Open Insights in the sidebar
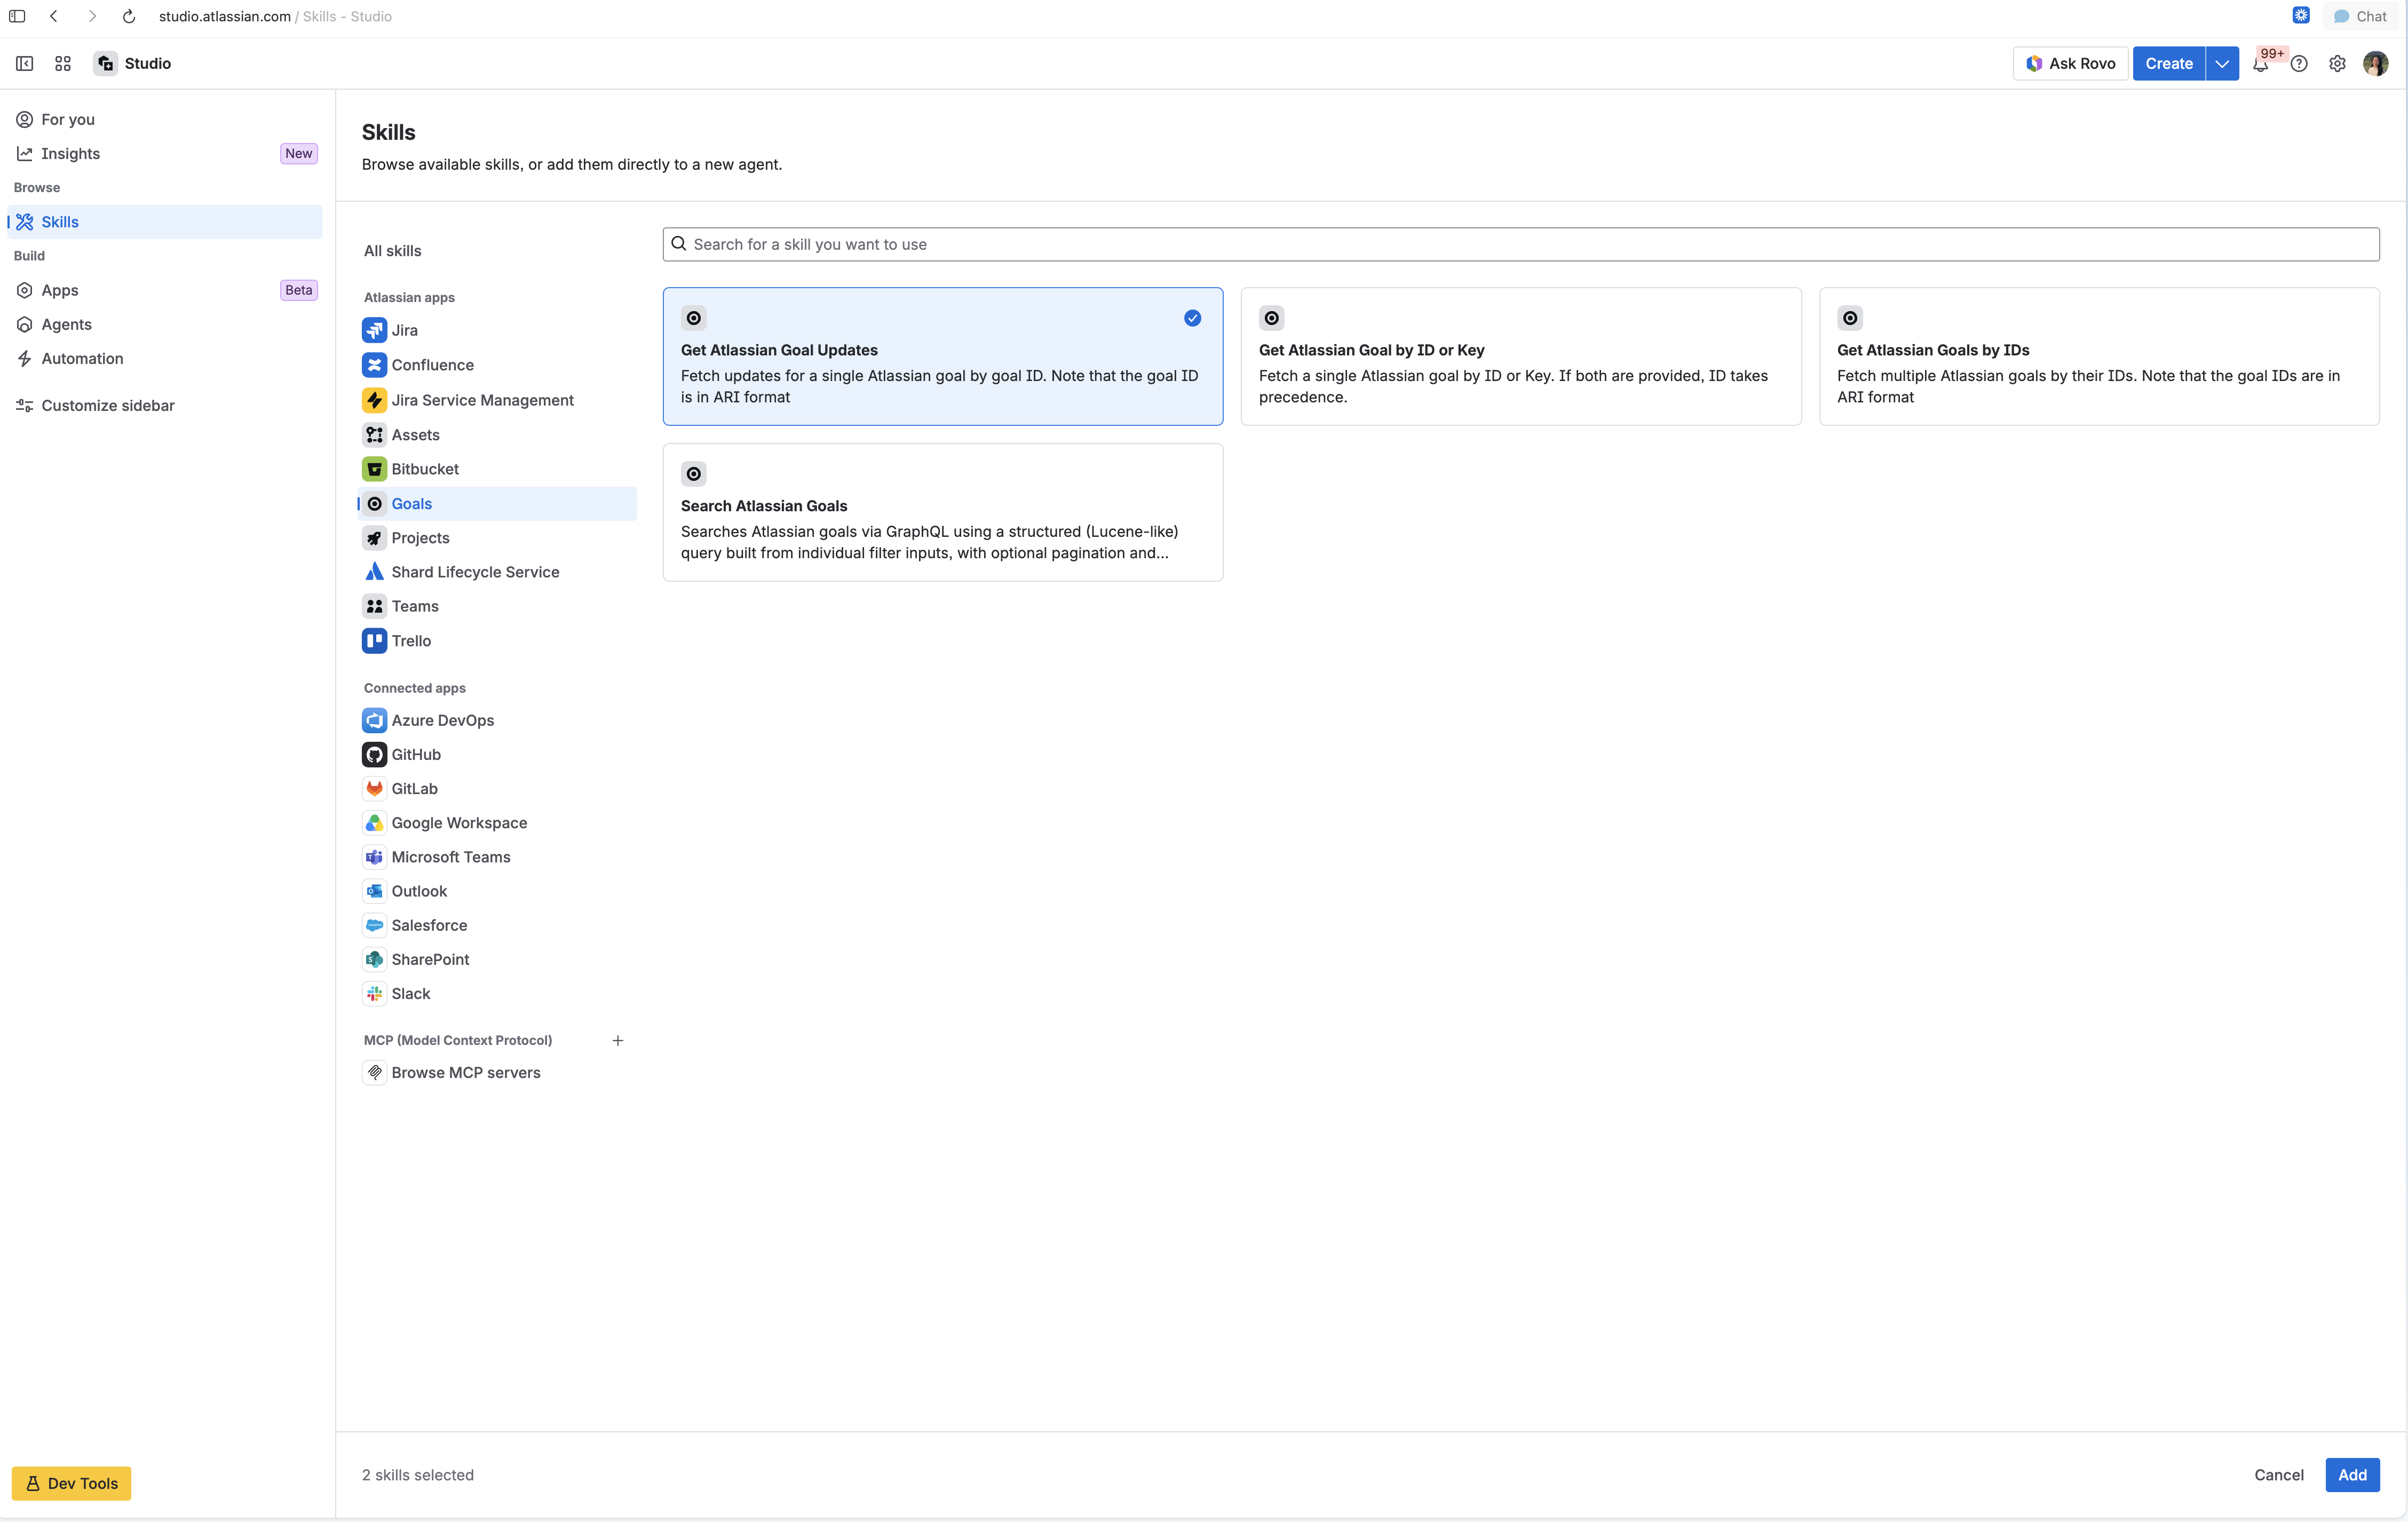2408x1522 pixels. point(165,154)
